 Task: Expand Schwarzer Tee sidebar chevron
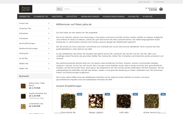[x=49, y=28]
